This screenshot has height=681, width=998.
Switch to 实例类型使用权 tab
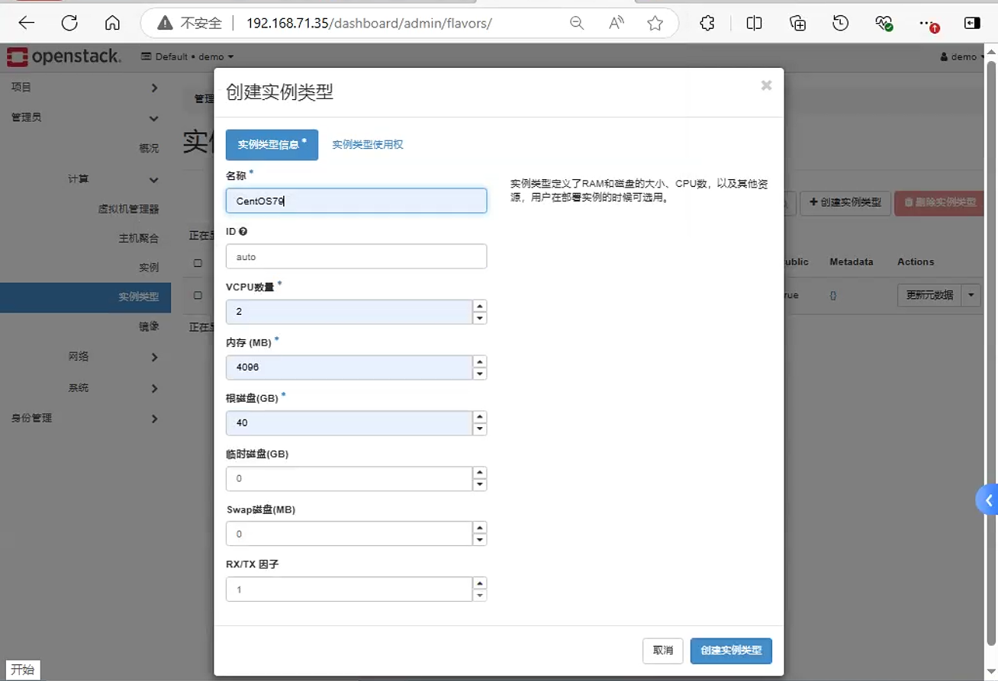368,144
